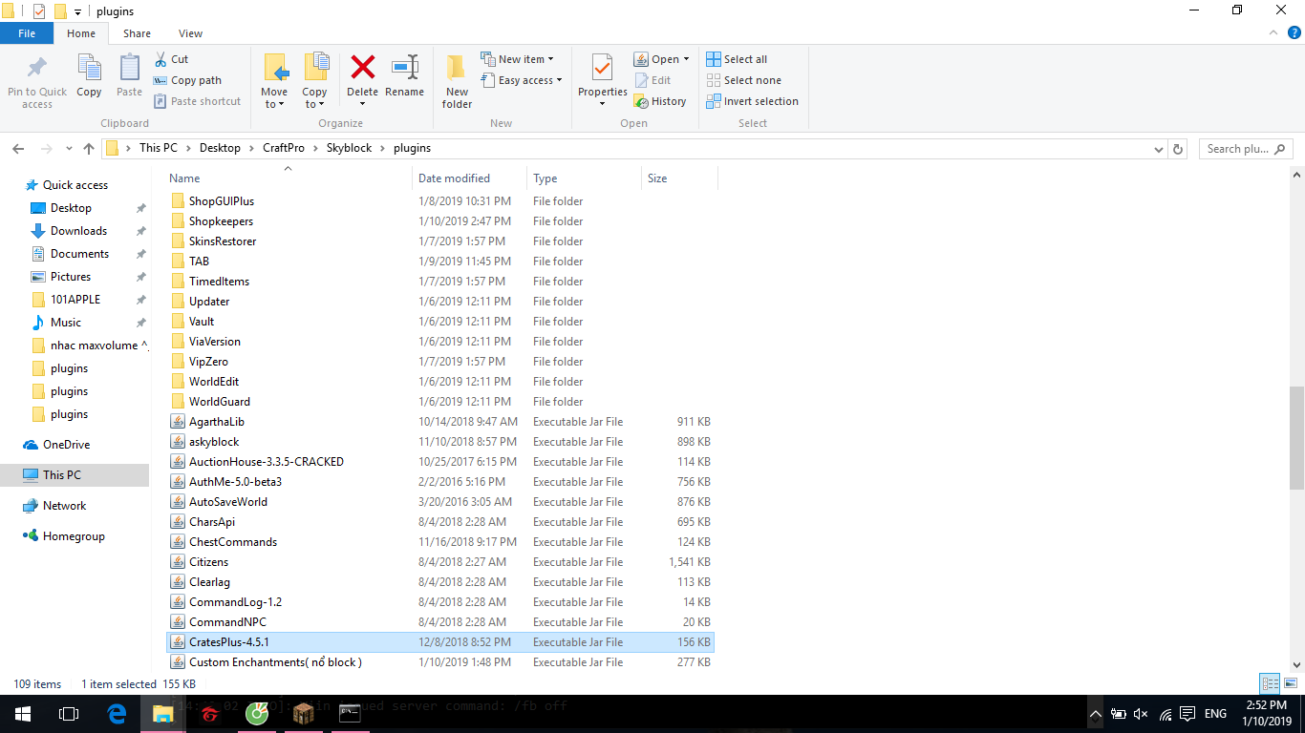1305x733 pixels.
Task: Expand address bar history dropdown
Action: click(1158, 149)
